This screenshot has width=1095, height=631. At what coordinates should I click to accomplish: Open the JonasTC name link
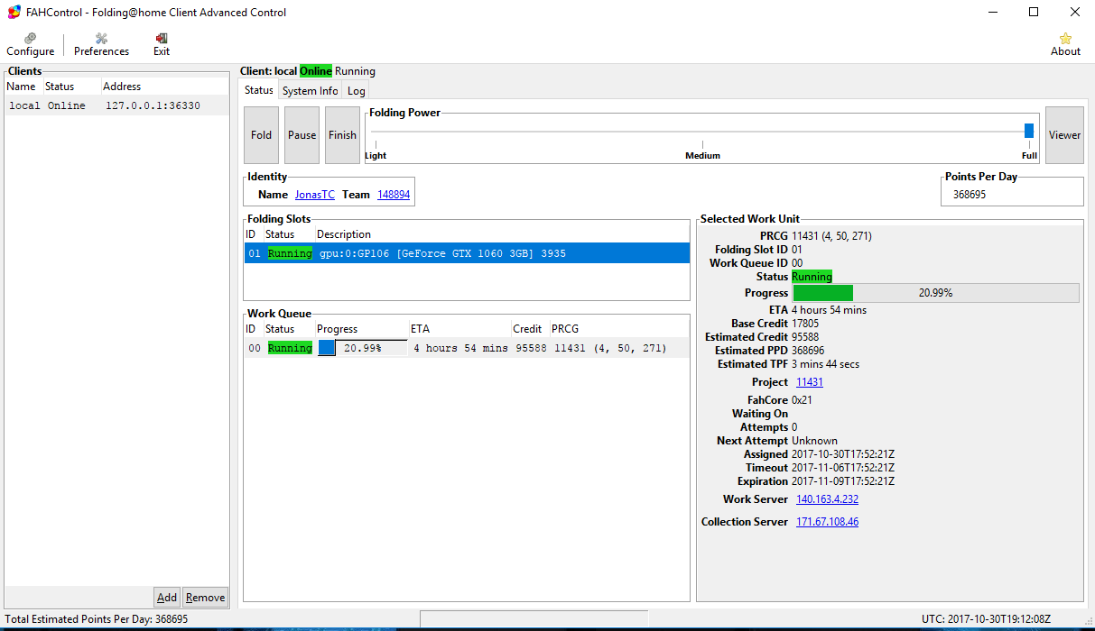click(x=315, y=195)
